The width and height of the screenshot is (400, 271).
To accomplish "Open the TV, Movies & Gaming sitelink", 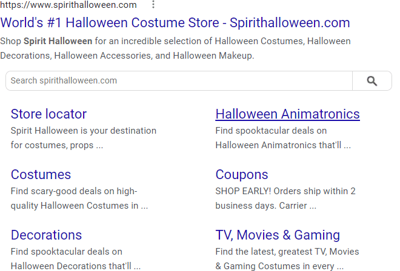I will [x=278, y=235].
